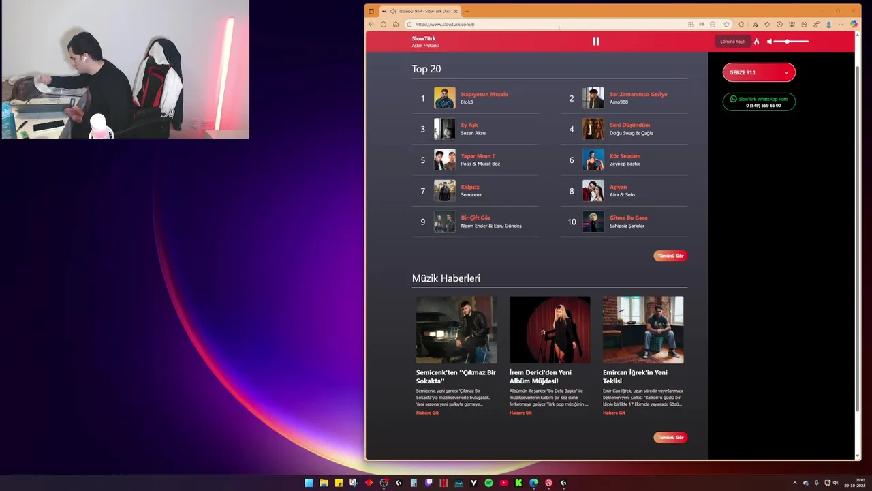The width and height of the screenshot is (872, 491).
Task: Open headline Semicenk'ten Çıkmaz Bir Sokakta
Action: pyautogui.click(x=456, y=376)
